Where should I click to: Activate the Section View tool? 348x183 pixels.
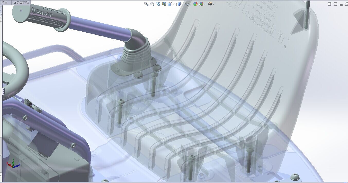click(x=164, y=4)
